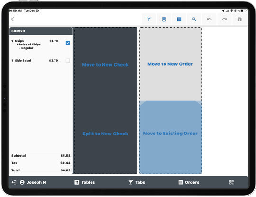
Task: Open the stacked checks view icon
Action: coord(164,19)
